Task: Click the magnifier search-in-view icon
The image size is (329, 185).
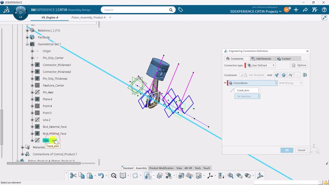Action: 113,175
